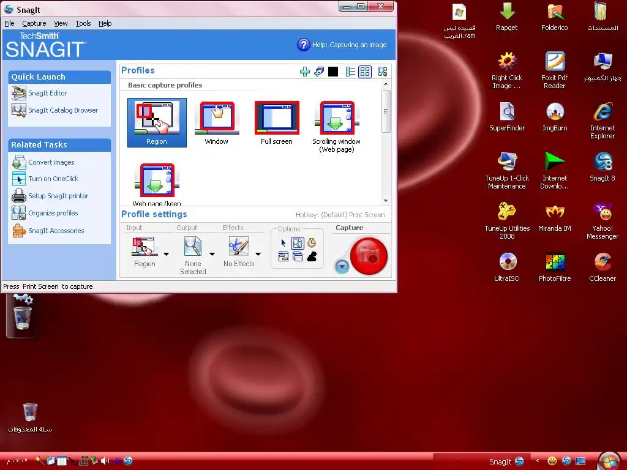Click Turn on OneClick
The width and height of the screenshot is (627, 470).
(x=45, y=179)
